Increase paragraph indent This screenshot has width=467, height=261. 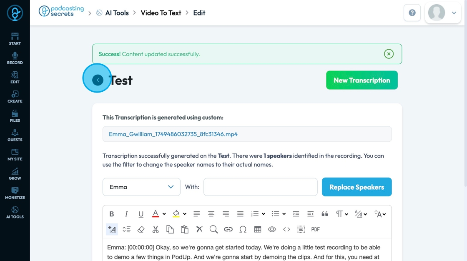tap(296, 214)
